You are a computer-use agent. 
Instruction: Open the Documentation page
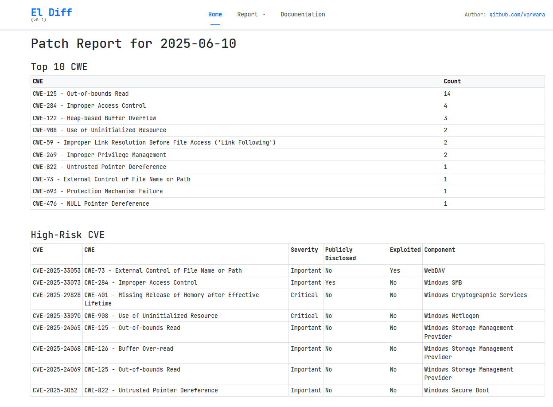pyautogui.click(x=303, y=14)
